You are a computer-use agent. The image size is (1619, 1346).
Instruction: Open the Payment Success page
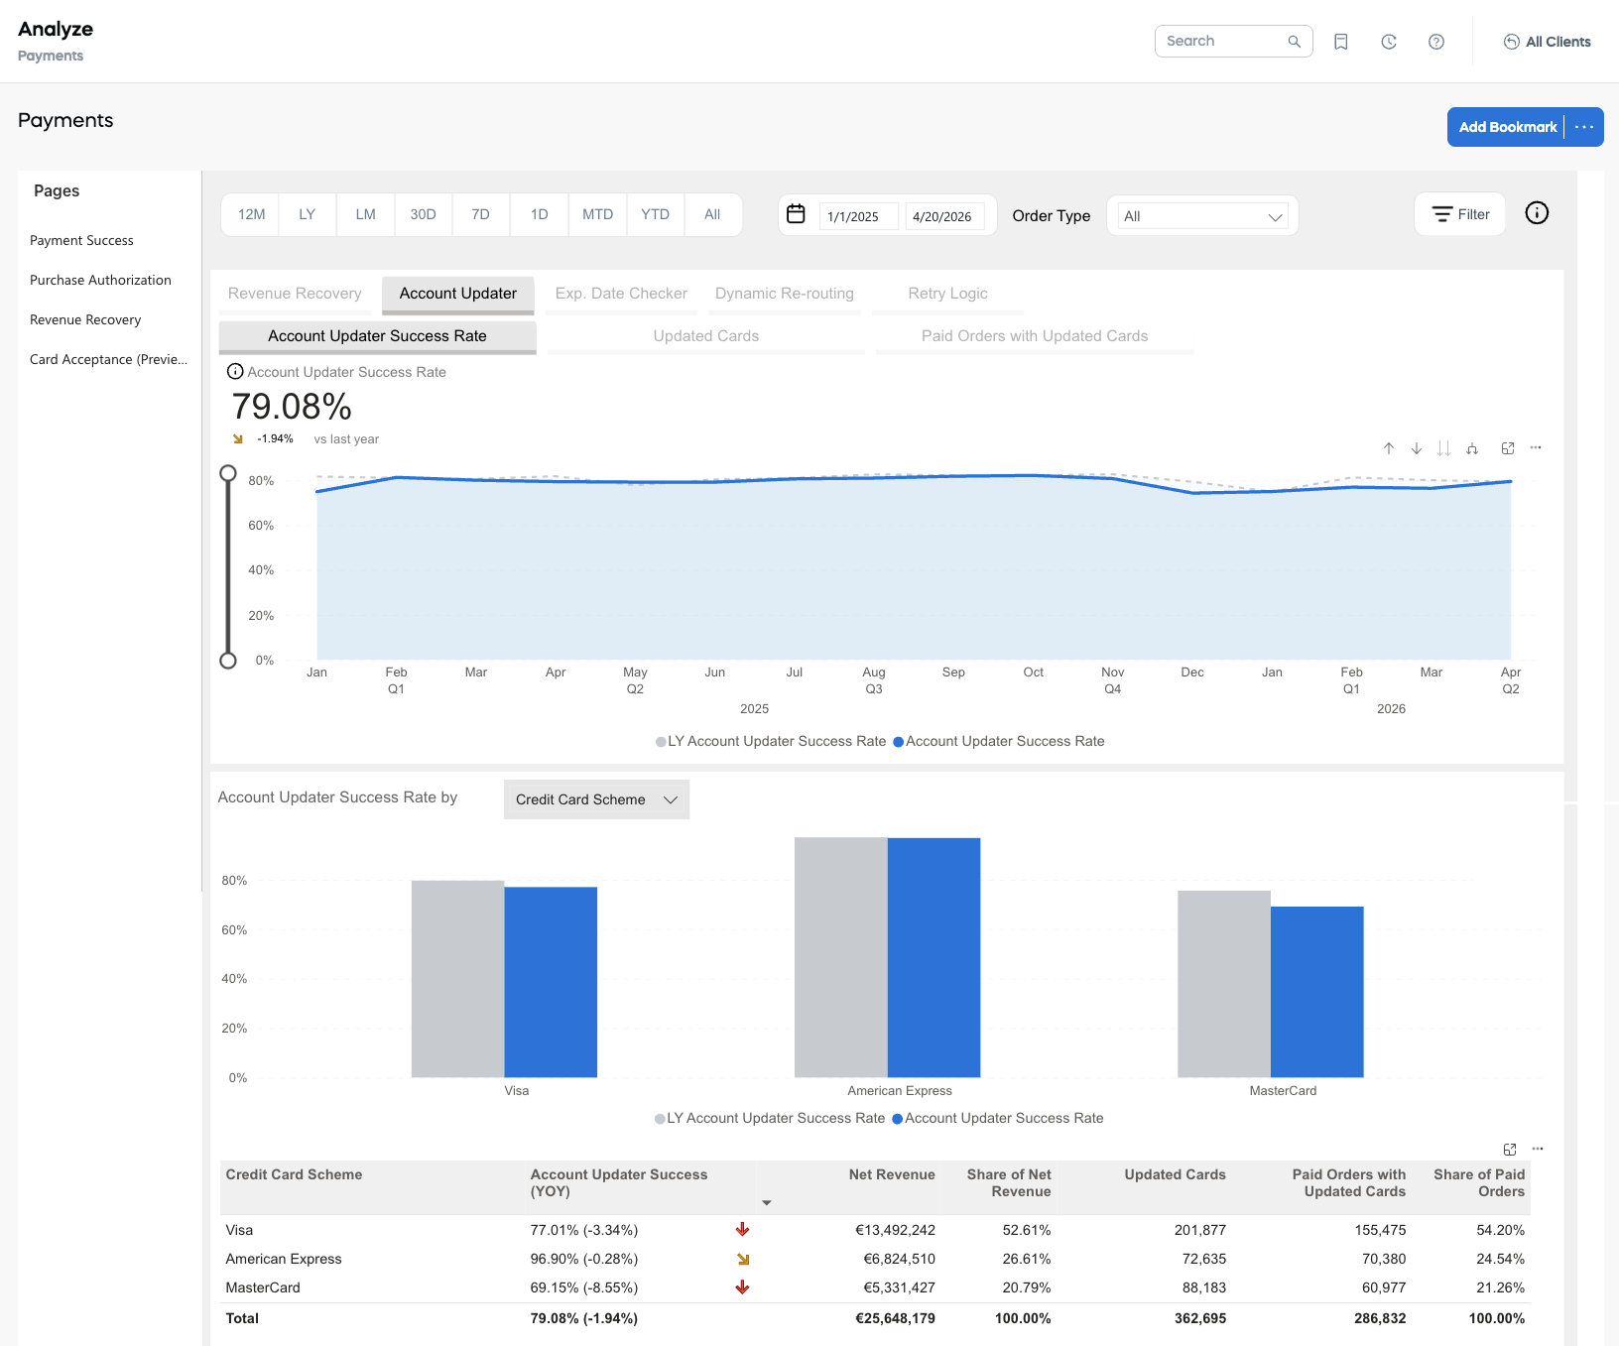click(x=81, y=241)
